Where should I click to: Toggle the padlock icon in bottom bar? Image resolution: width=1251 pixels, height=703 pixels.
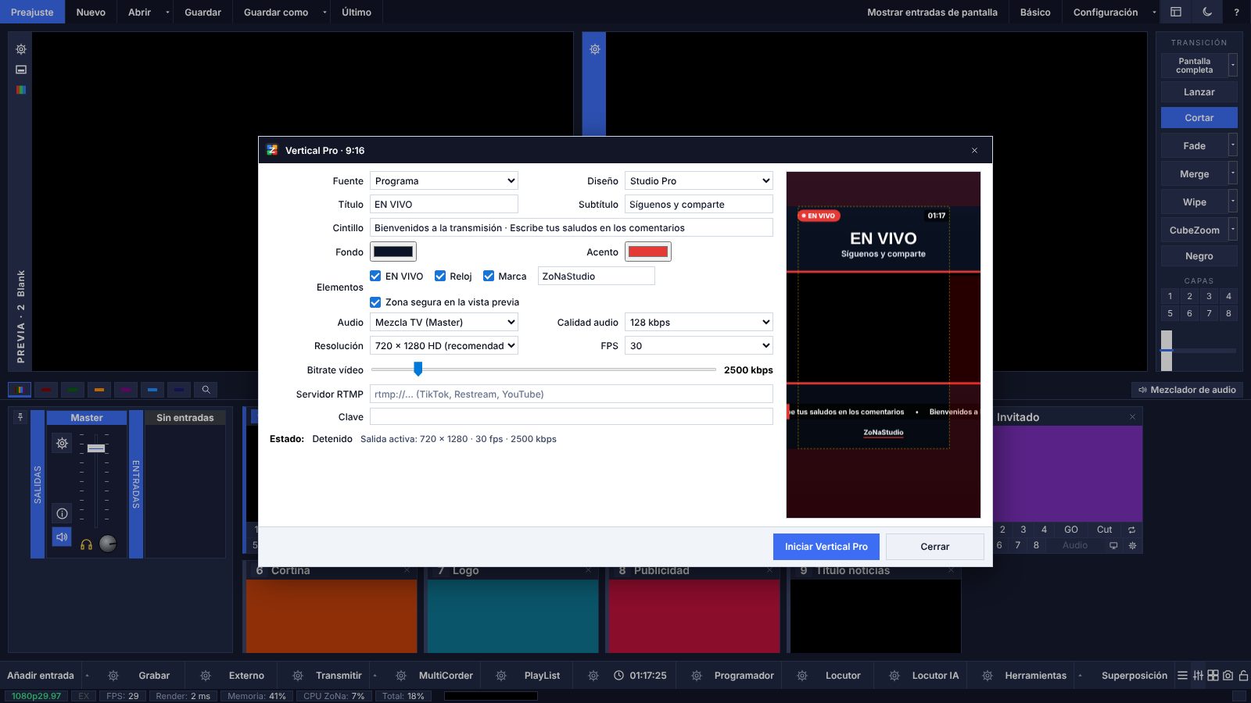(1243, 676)
